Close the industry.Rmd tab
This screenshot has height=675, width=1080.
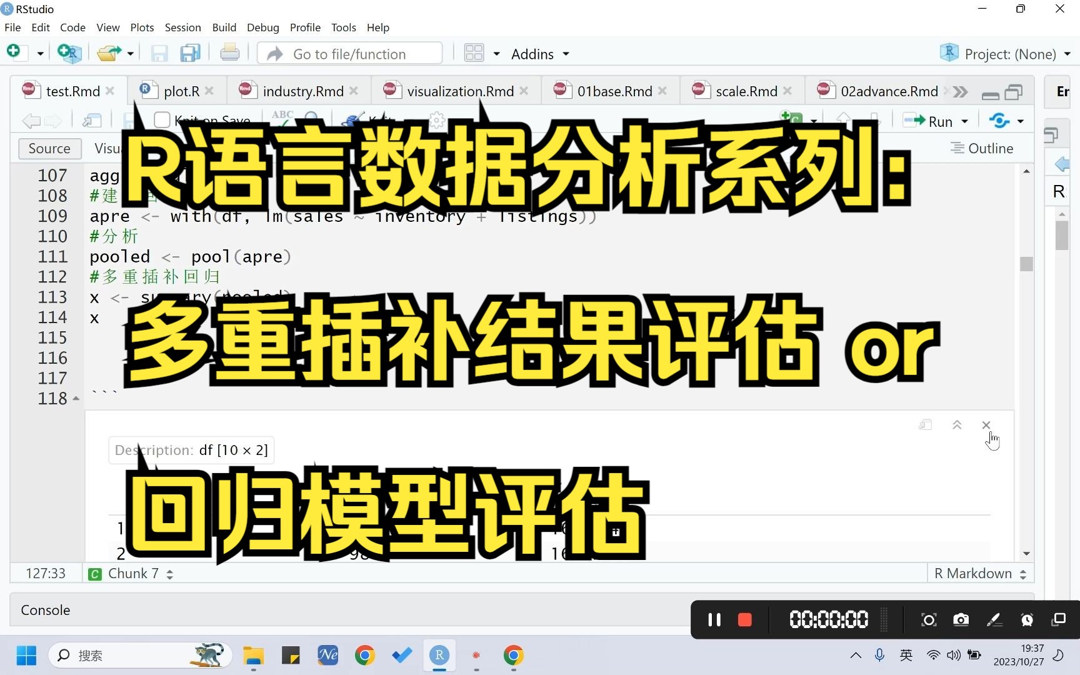(x=354, y=91)
